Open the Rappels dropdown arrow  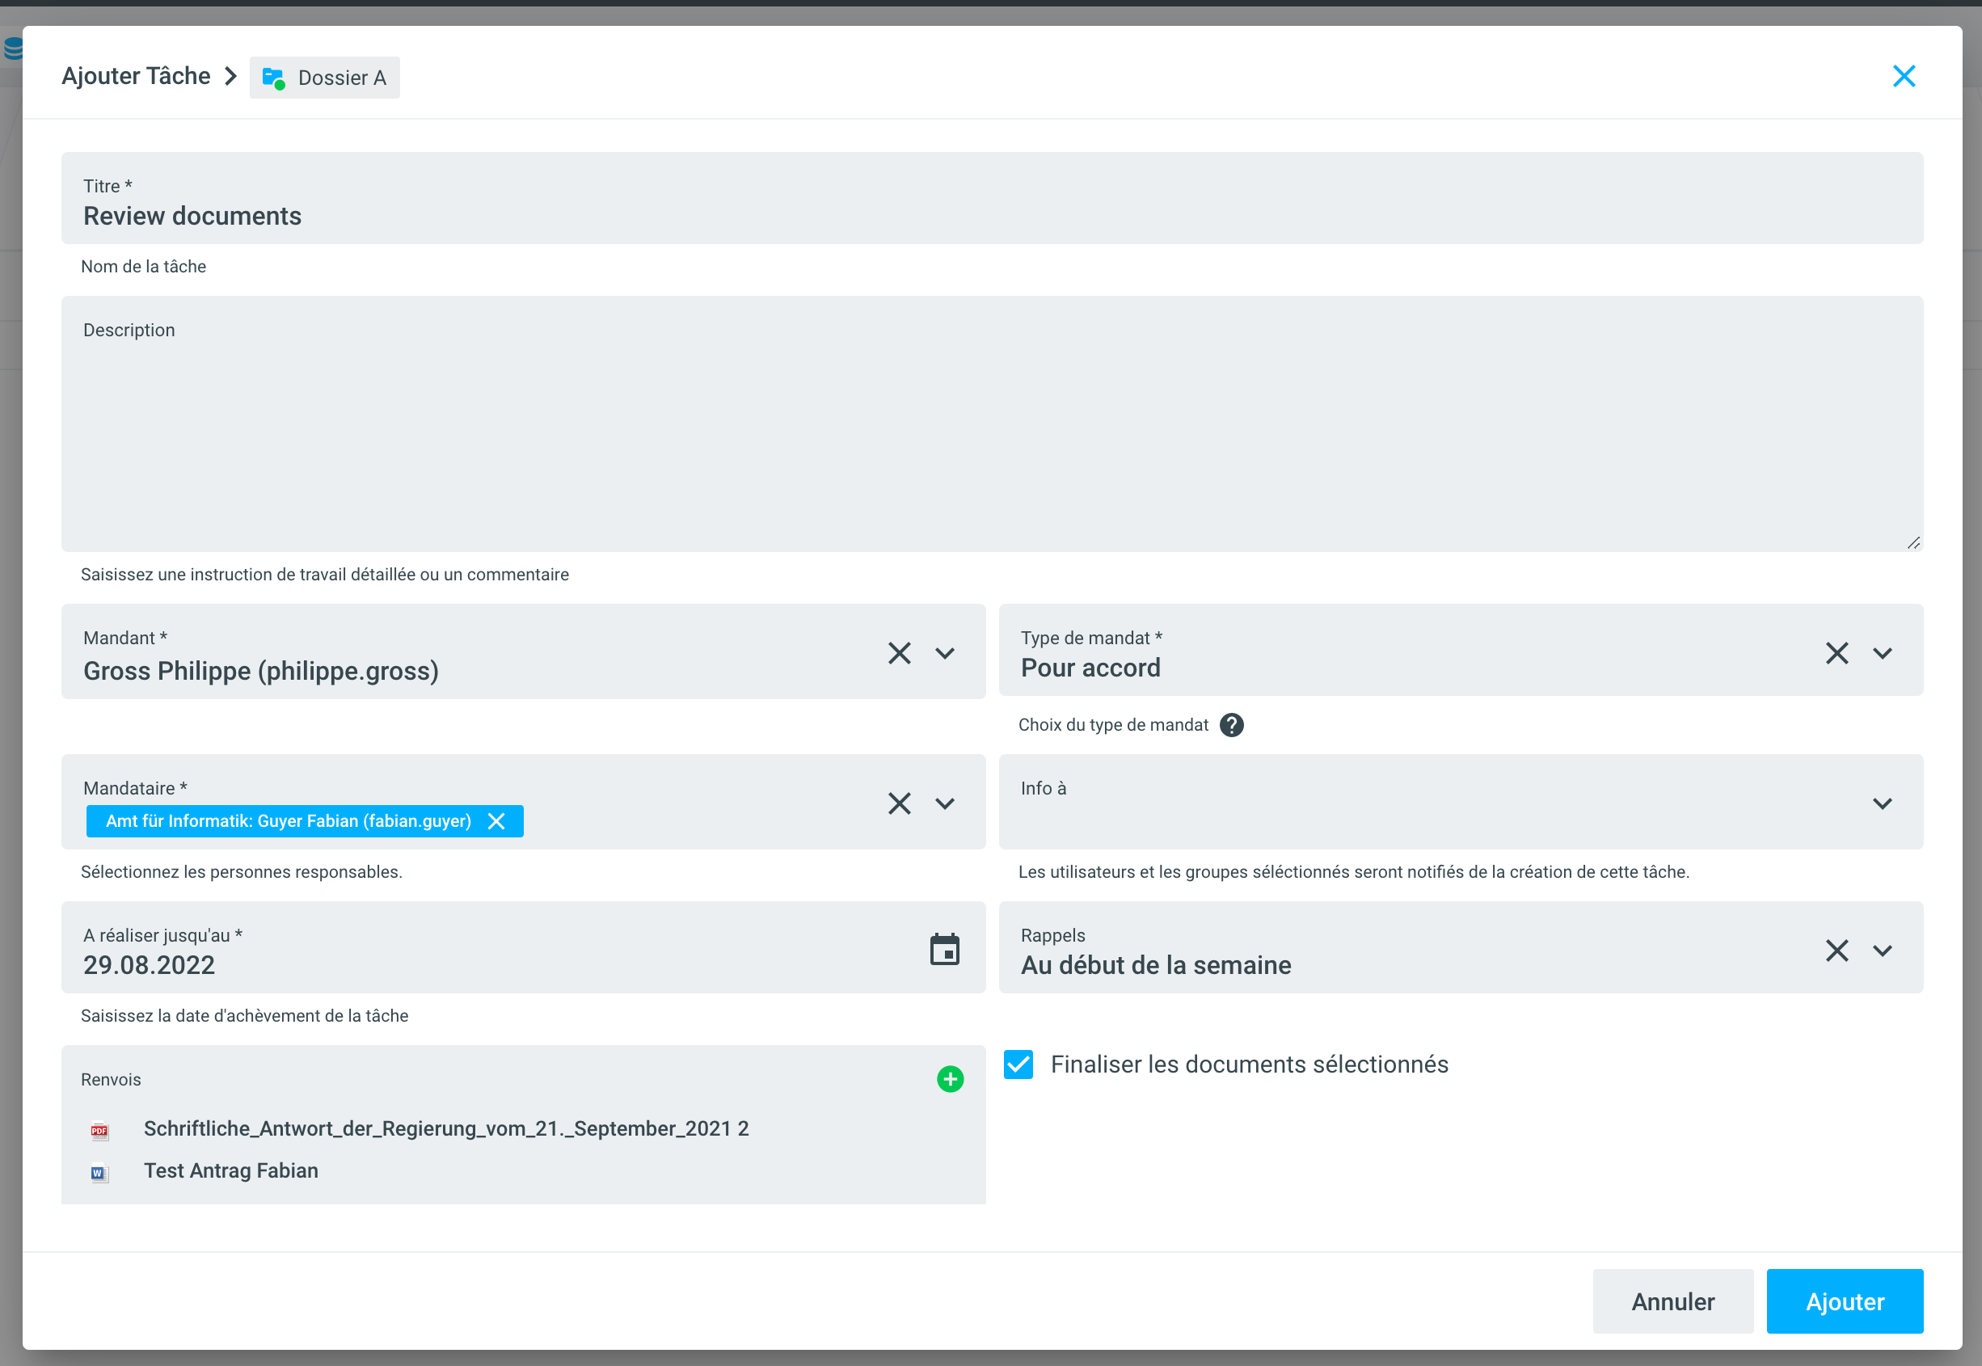click(1881, 950)
